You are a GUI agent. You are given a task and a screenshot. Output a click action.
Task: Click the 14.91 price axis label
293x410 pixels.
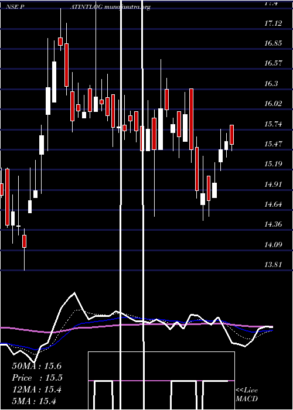pyautogui.click(x=273, y=184)
